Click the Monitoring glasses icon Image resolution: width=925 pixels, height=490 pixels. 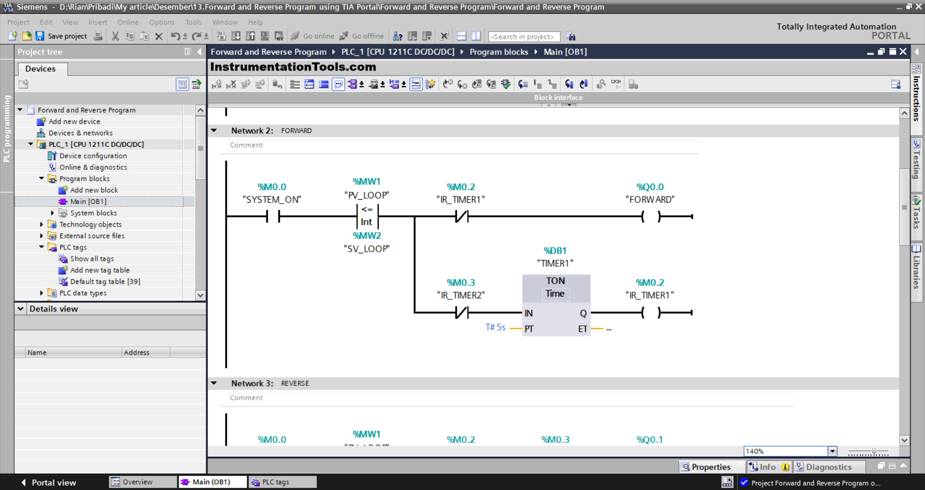[x=616, y=84]
